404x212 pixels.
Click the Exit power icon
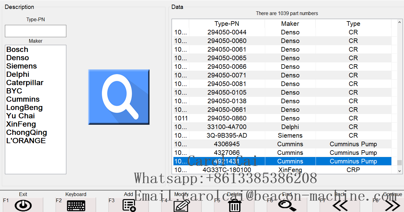click(x=23, y=206)
